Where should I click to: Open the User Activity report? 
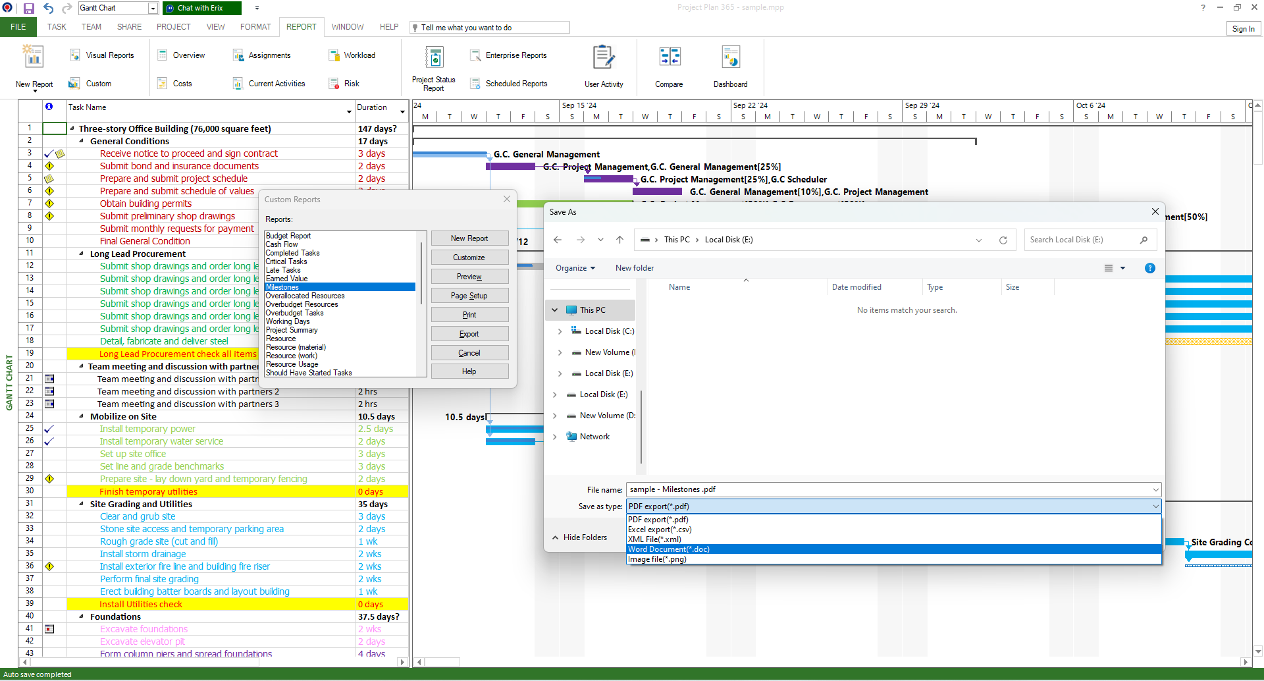[604, 66]
